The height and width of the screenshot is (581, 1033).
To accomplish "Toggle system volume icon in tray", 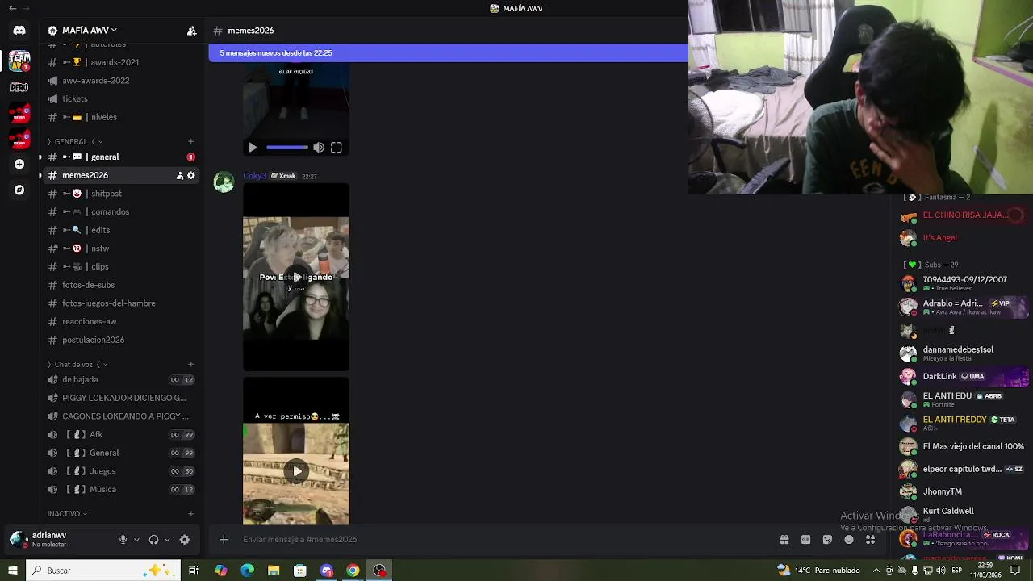I will (941, 571).
